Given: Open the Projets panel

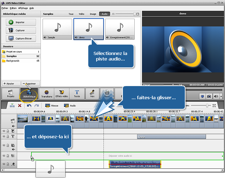Looking at the screenshot, I should (x=11, y=93).
